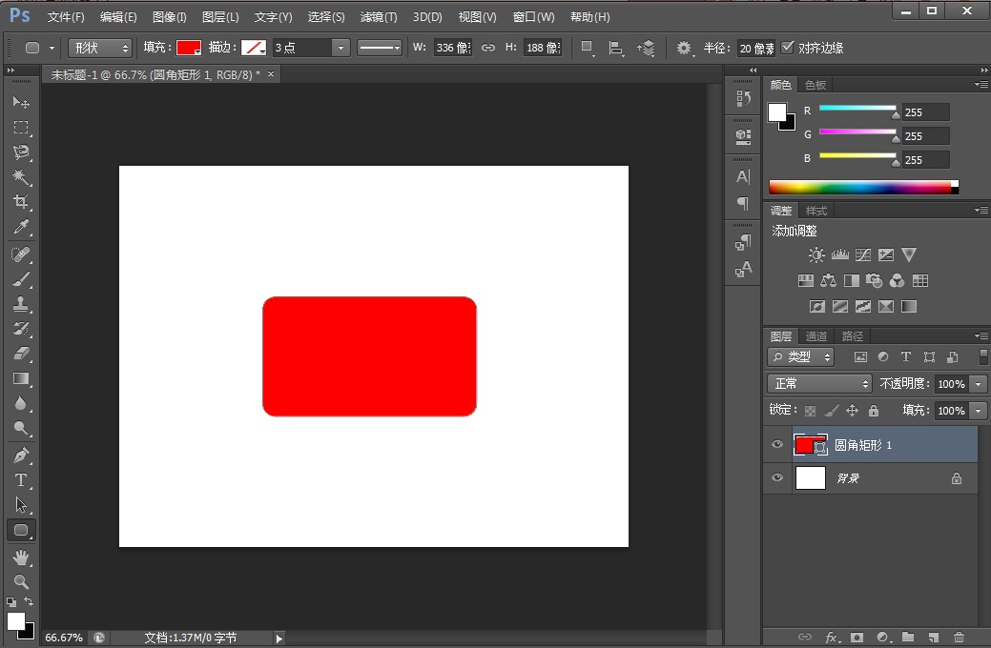Click the shape width W field
The width and height of the screenshot is (991, 648).
coord(452,48)
